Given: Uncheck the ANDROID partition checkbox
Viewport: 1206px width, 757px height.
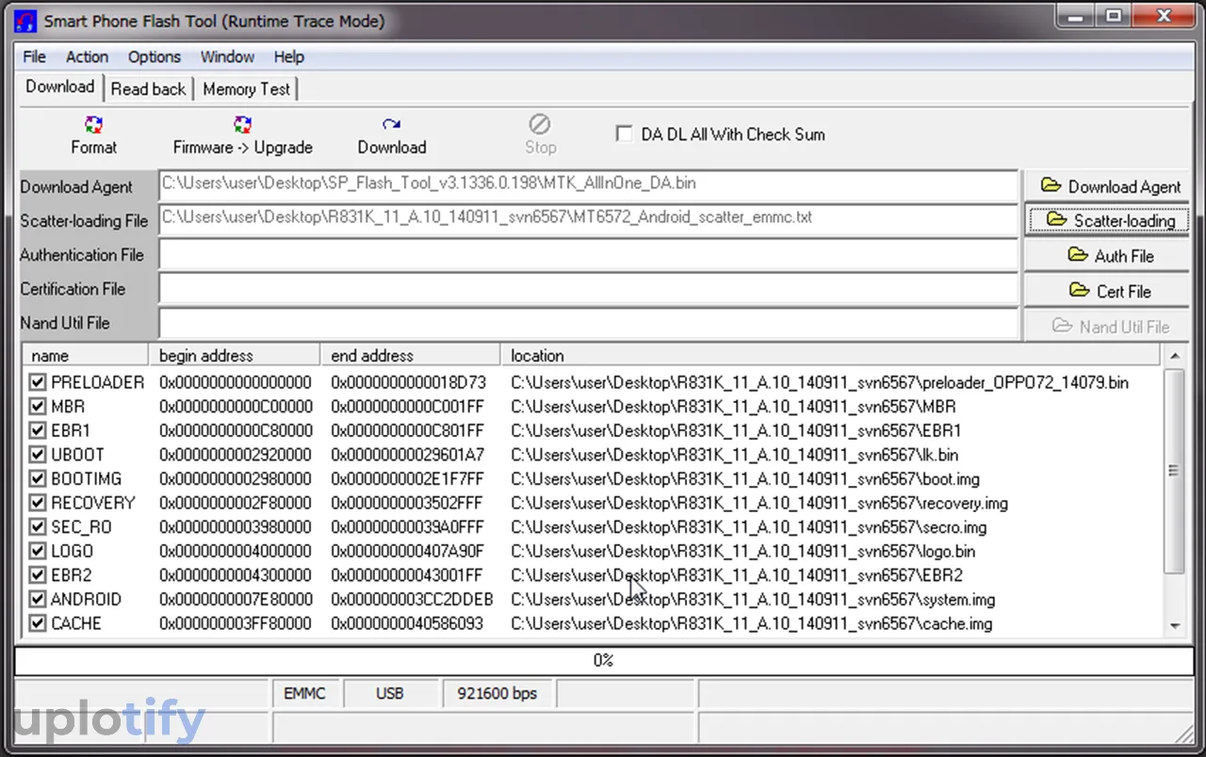Looking at the screenshot, I should coord(38,599).
